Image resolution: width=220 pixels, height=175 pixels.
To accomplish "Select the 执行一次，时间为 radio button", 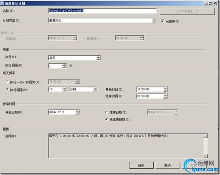I will coord(7,82).
